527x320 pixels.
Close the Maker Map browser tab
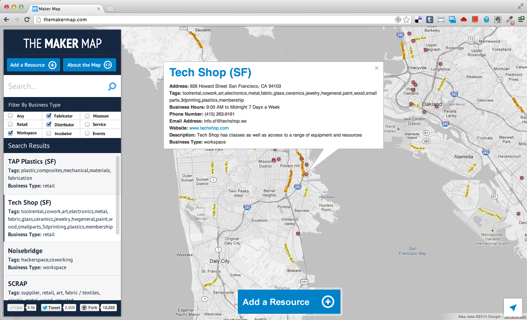point(98,9)
